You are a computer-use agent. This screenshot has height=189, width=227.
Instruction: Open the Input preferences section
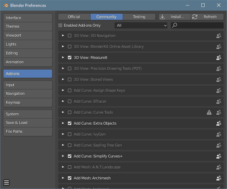(28, 85)
